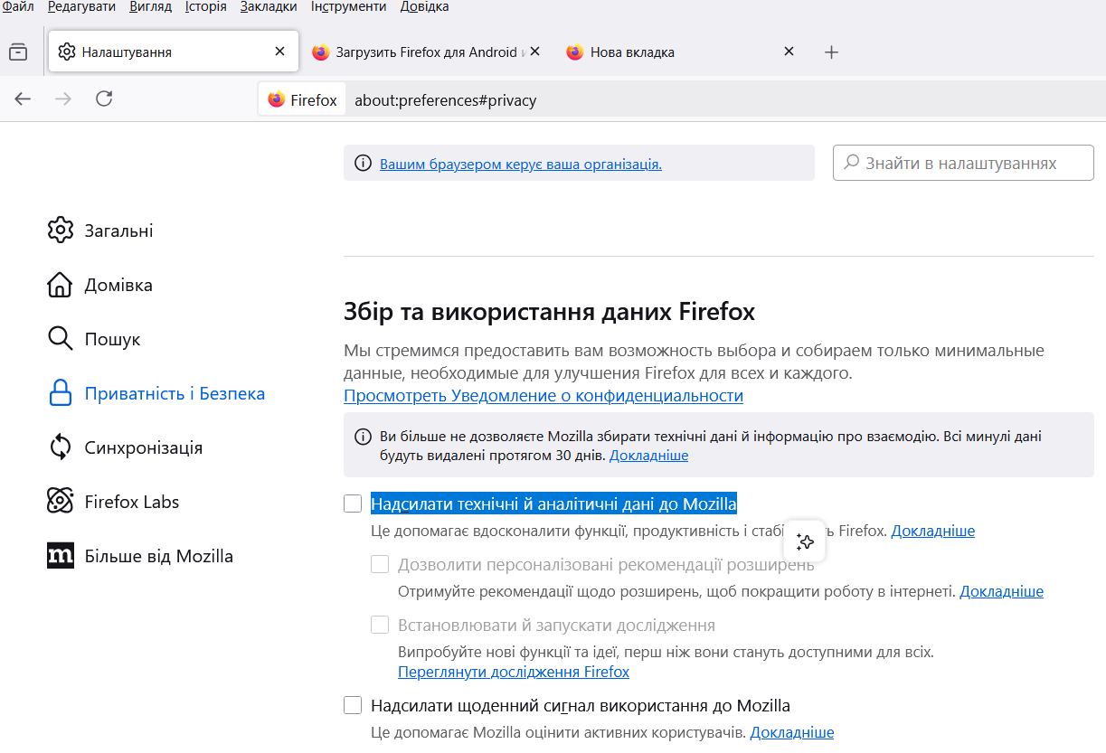This screenshot has width=1106, height=753.
Task: Open a new tab with plus button
Action: click(x=832, y=52)
